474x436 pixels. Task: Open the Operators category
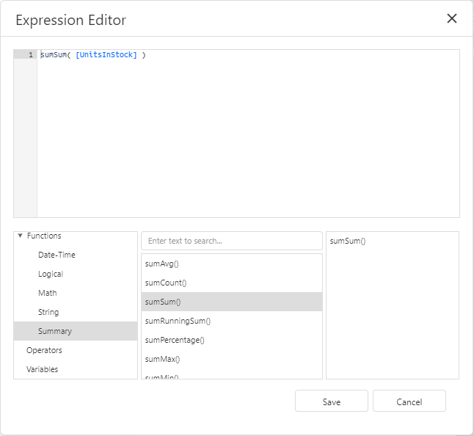pyautogui.click(x=44, y=350)
